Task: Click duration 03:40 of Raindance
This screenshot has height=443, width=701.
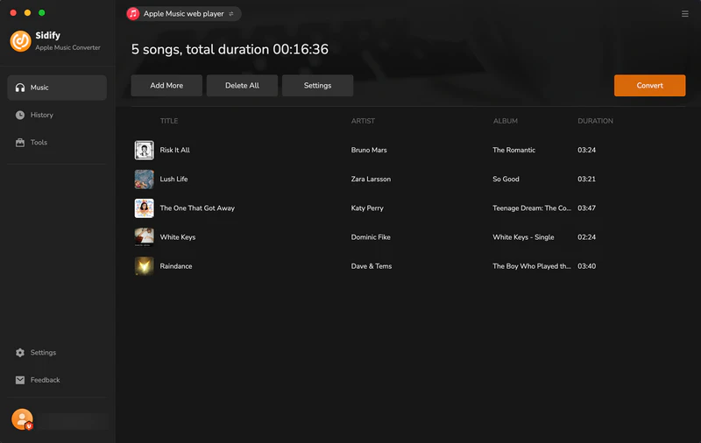Action: point(586,266)
